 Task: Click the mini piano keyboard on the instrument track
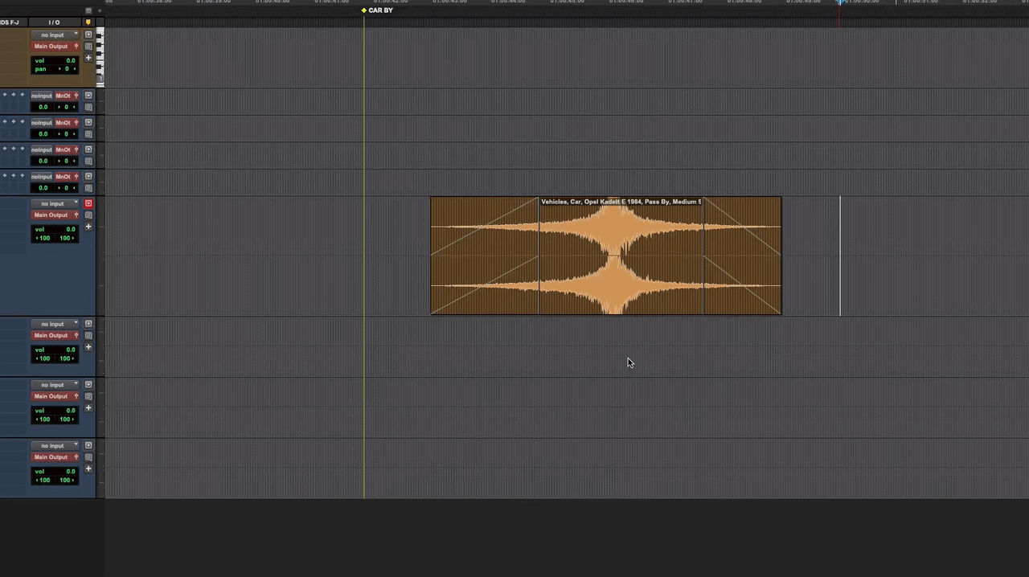coord(100,57)
